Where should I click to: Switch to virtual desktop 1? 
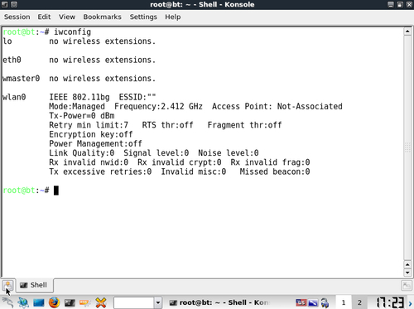pyautogui.click(x=344, y=302)
